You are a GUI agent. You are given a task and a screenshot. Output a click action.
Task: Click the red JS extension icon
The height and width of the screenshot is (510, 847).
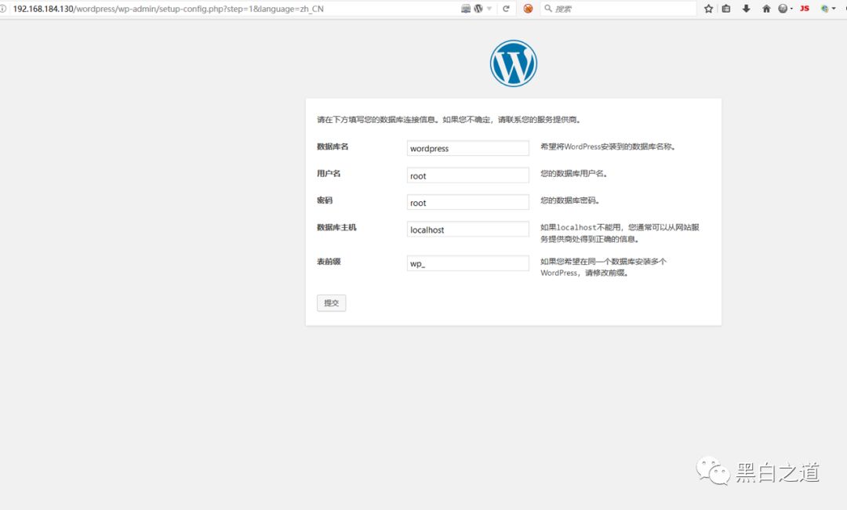tap(805, 9)
